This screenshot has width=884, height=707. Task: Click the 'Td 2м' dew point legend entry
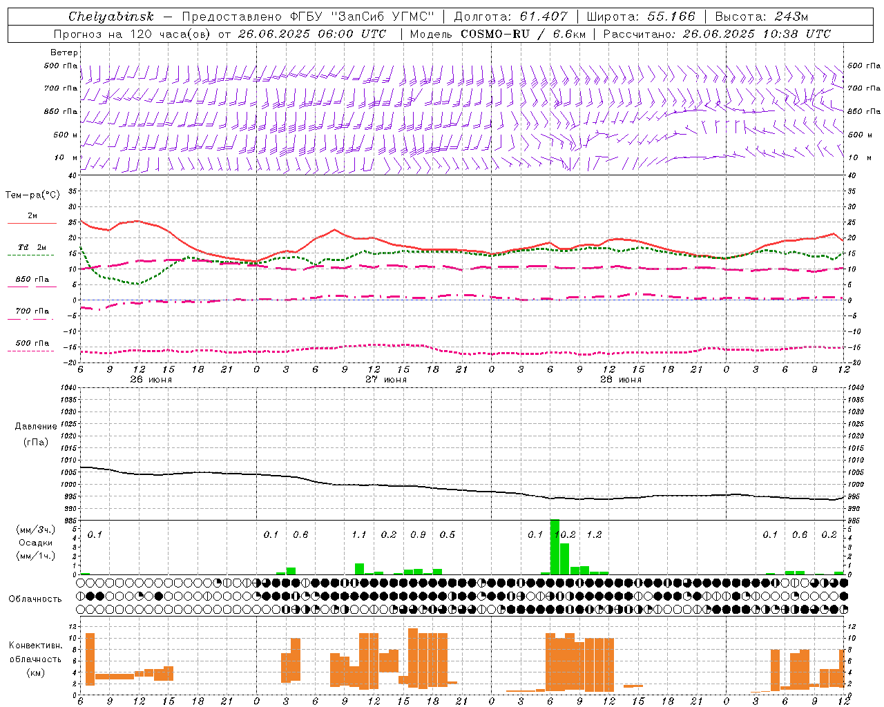pyautogui.click(x=32, y=247)
